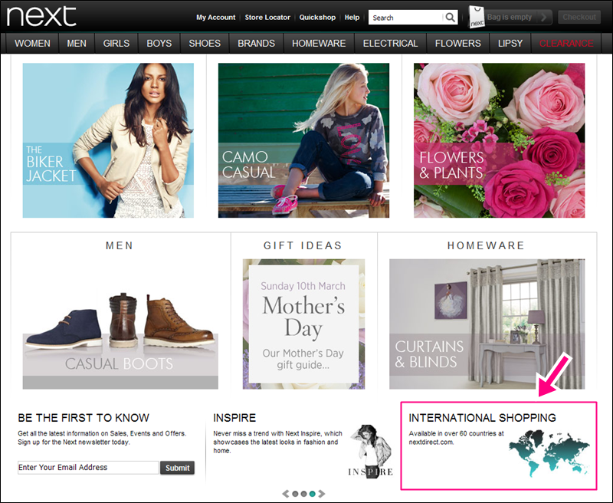Click the Bag is empty label
This screenshot has width=613, height=503.
[509, 17]
